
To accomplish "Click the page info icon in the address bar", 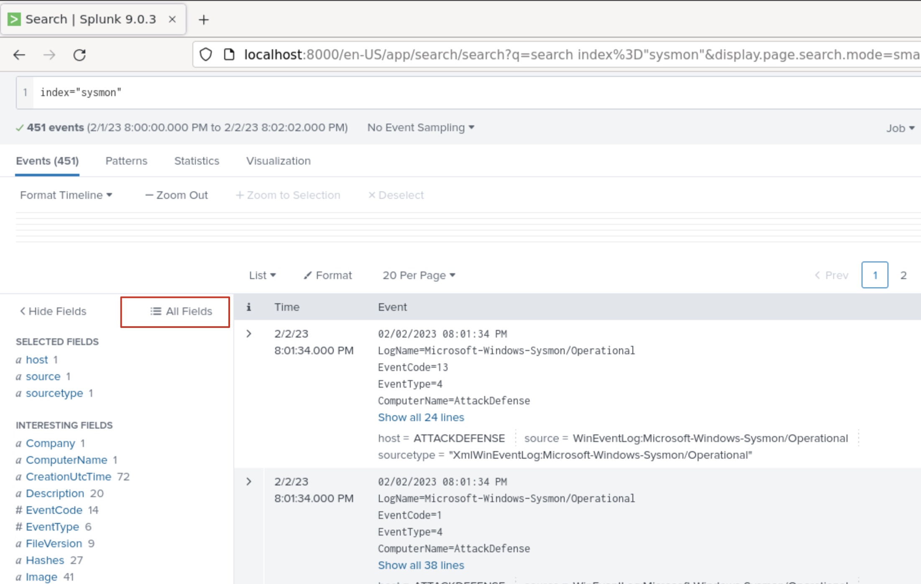I will click(229, 54).
